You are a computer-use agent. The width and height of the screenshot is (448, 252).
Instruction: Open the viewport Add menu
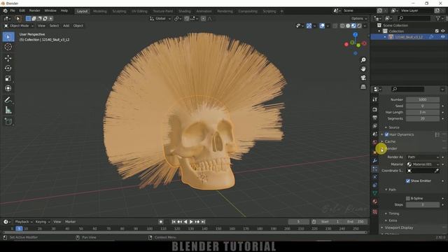pos(66,26)
